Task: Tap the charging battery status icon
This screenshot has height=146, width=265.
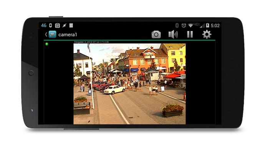Action: pos(207,25)
